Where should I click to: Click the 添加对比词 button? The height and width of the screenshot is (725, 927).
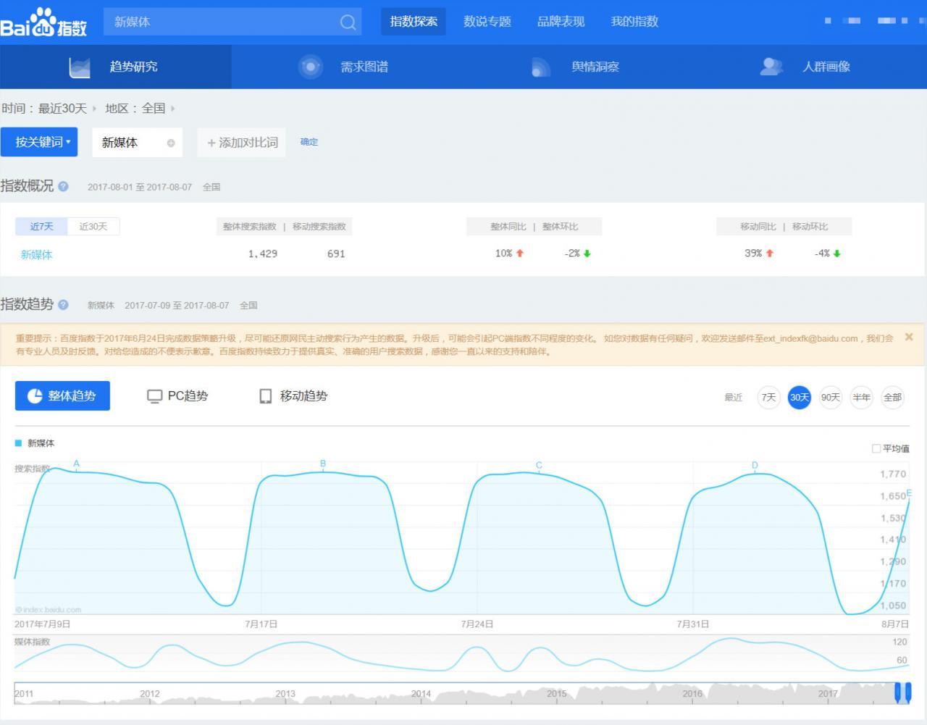243,143
